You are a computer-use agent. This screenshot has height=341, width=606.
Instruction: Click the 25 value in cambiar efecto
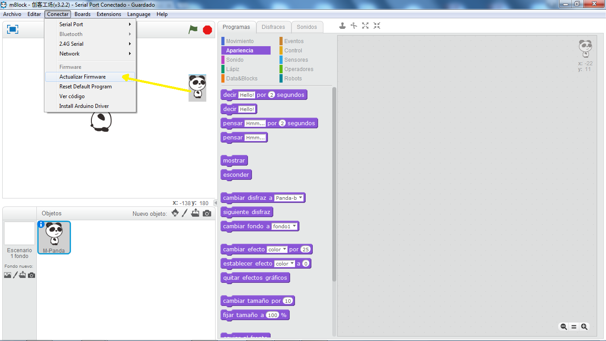pos(306,250)
